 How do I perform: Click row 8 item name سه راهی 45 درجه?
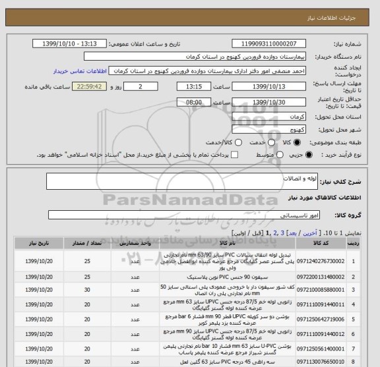pos(228,362)
